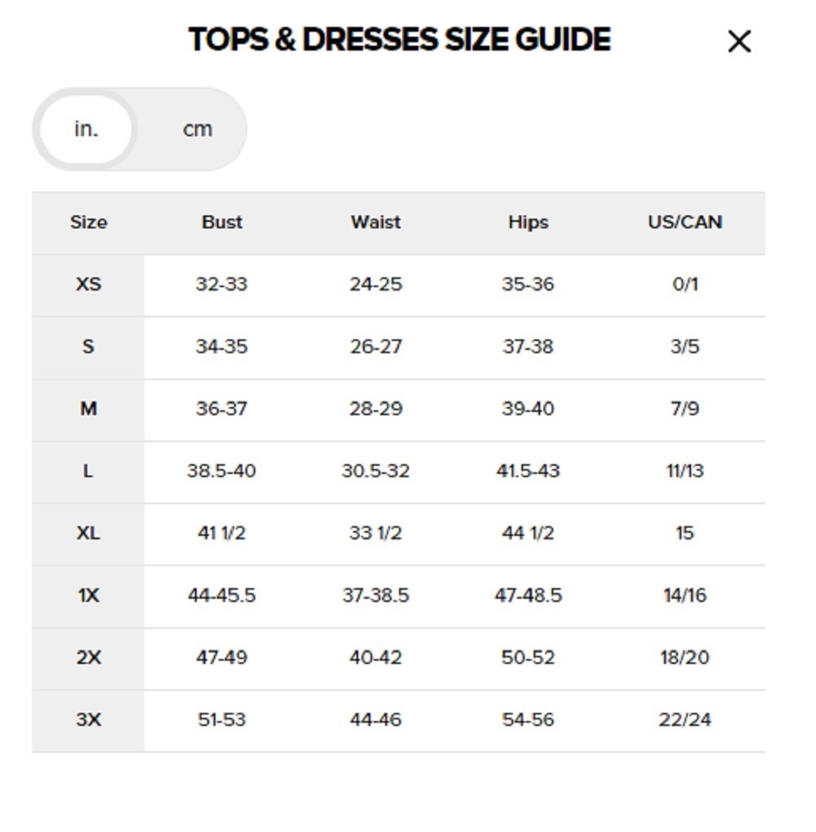Click the US/CAN column header

pos(685,223)
